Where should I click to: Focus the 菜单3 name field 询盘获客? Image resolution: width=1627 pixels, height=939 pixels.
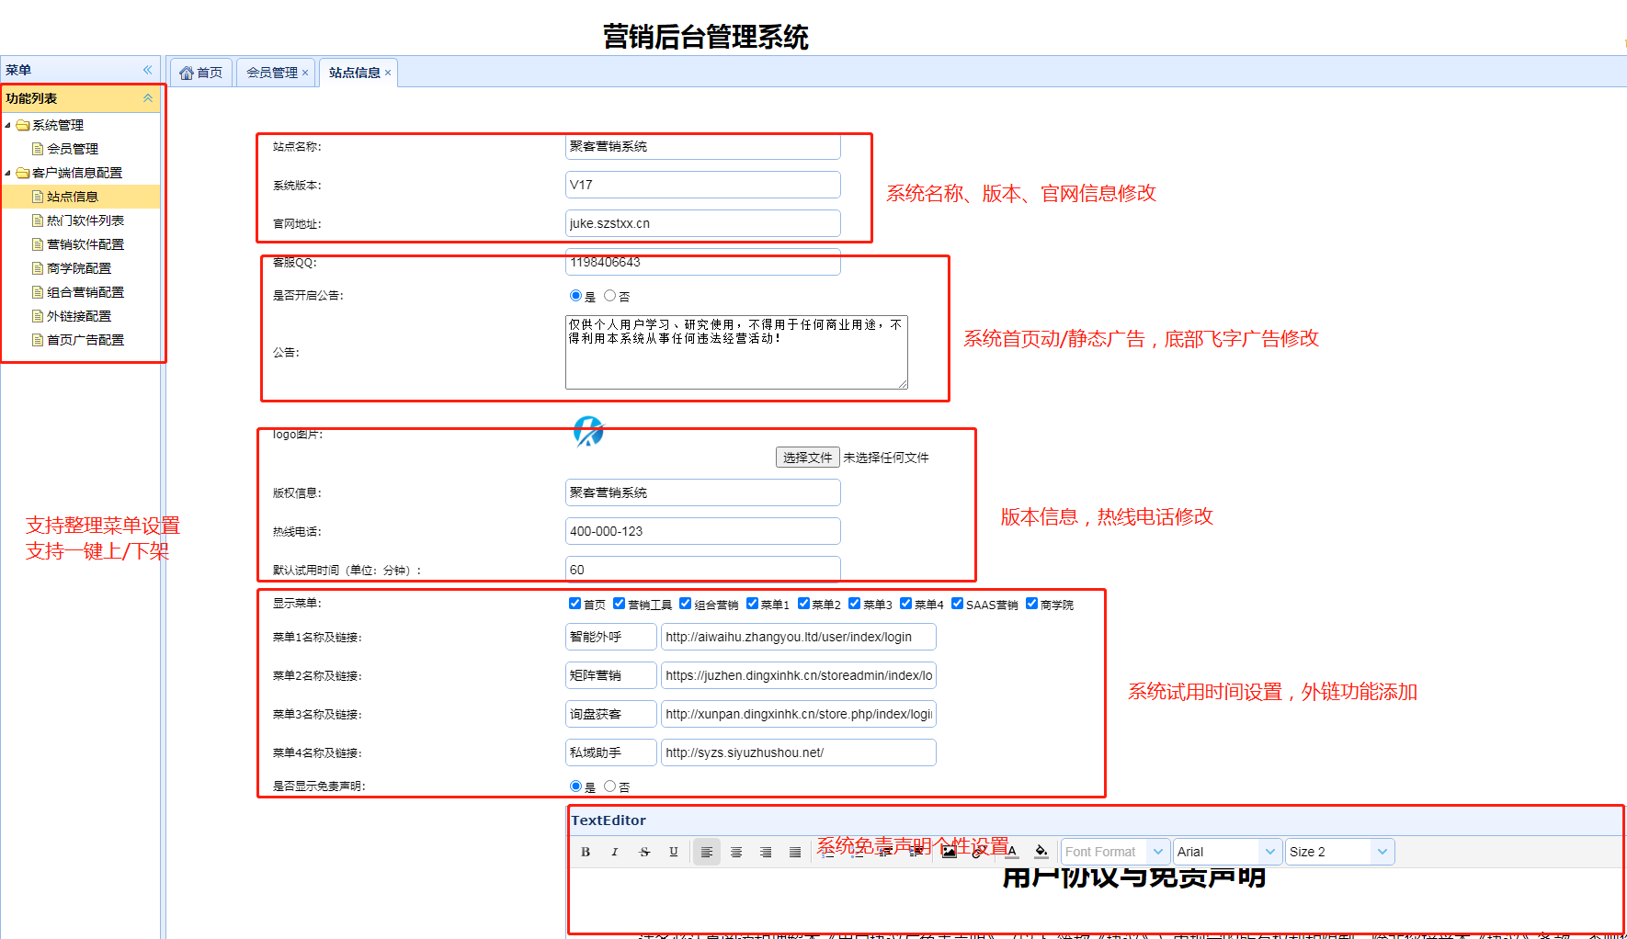pos(611,714)
